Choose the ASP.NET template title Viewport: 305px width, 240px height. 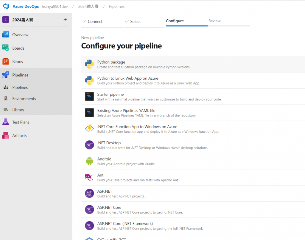(105, 191)
